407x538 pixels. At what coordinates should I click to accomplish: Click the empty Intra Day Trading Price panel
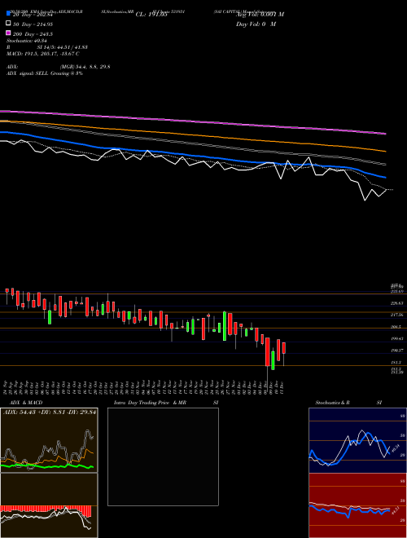[163, 456]
